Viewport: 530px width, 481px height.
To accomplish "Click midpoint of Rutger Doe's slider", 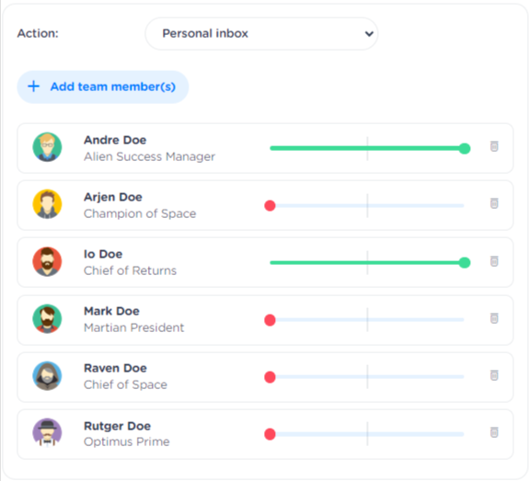I will coord(367,434).
